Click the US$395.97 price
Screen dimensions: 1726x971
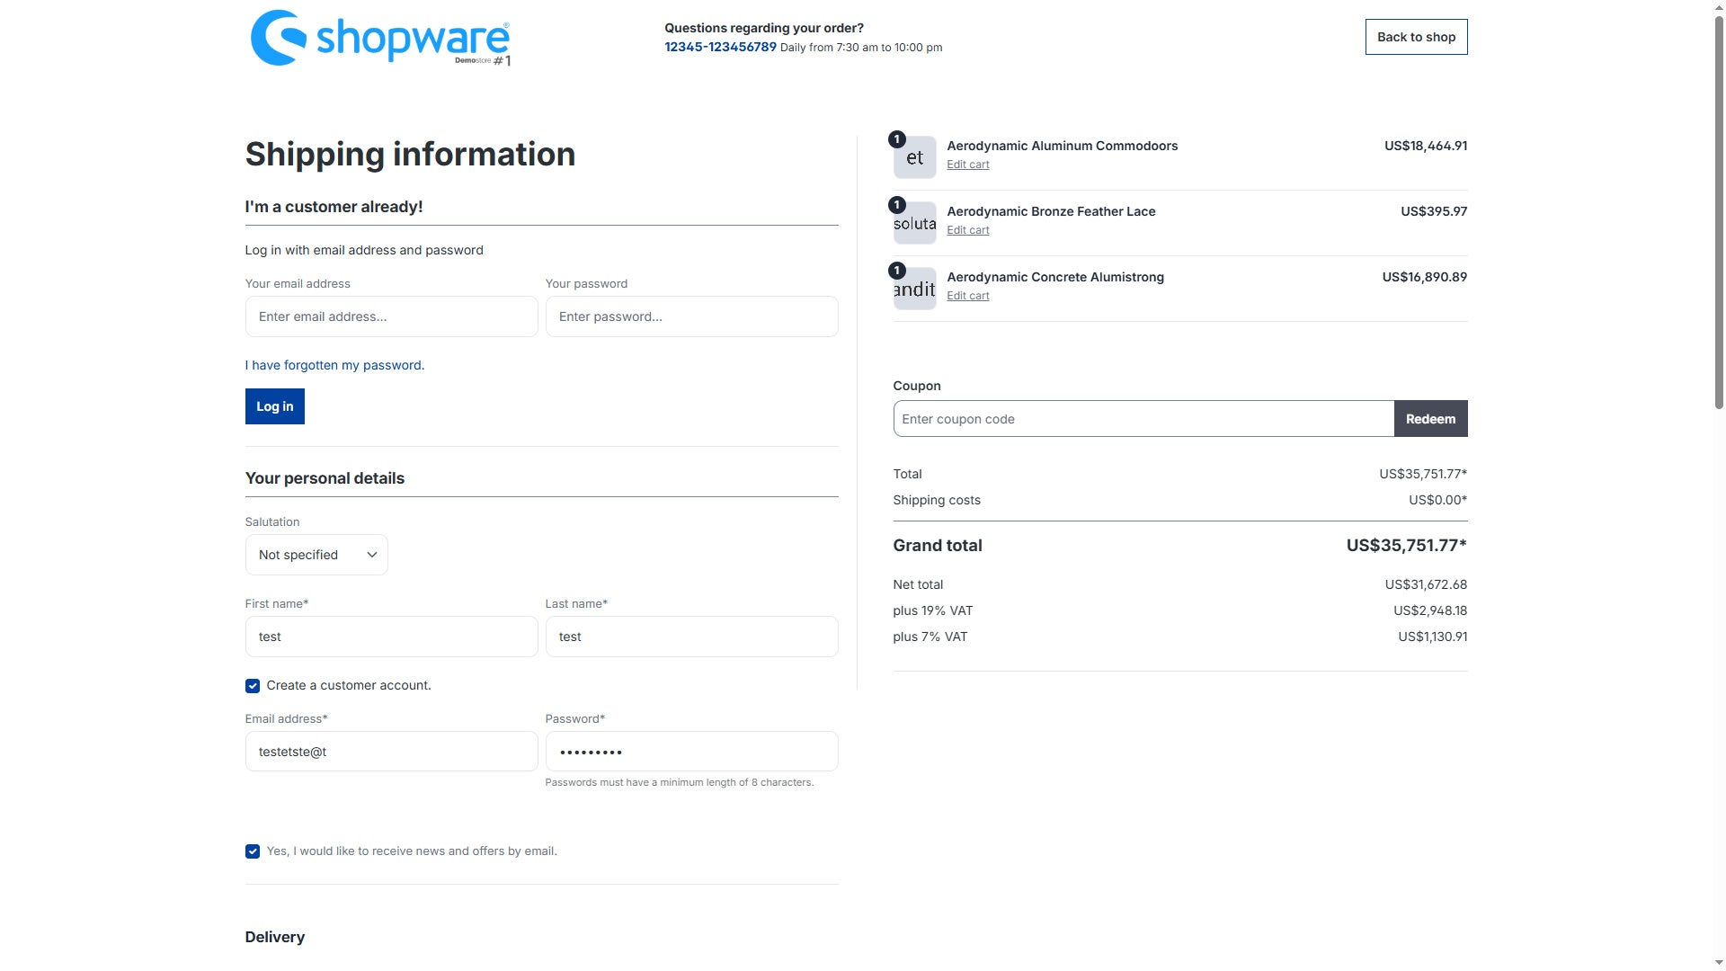tap(1434, 211)
